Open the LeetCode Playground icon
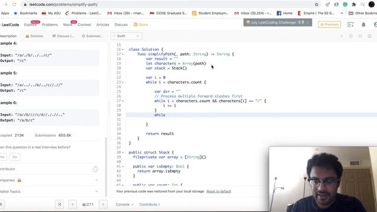377x212 pixels. click(350, 25)
